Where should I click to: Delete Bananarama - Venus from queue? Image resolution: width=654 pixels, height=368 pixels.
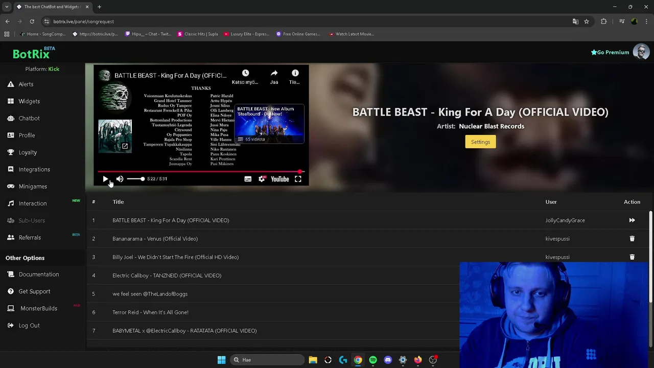click(632, 239)
